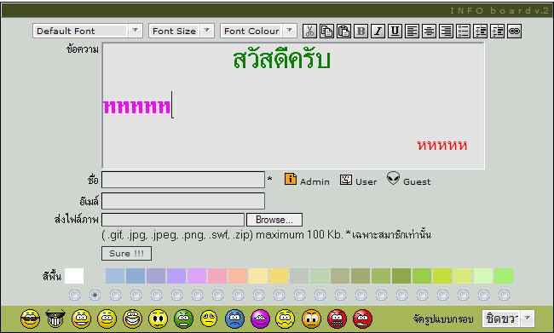Select radio under the peach swatch

click(238, 295)
